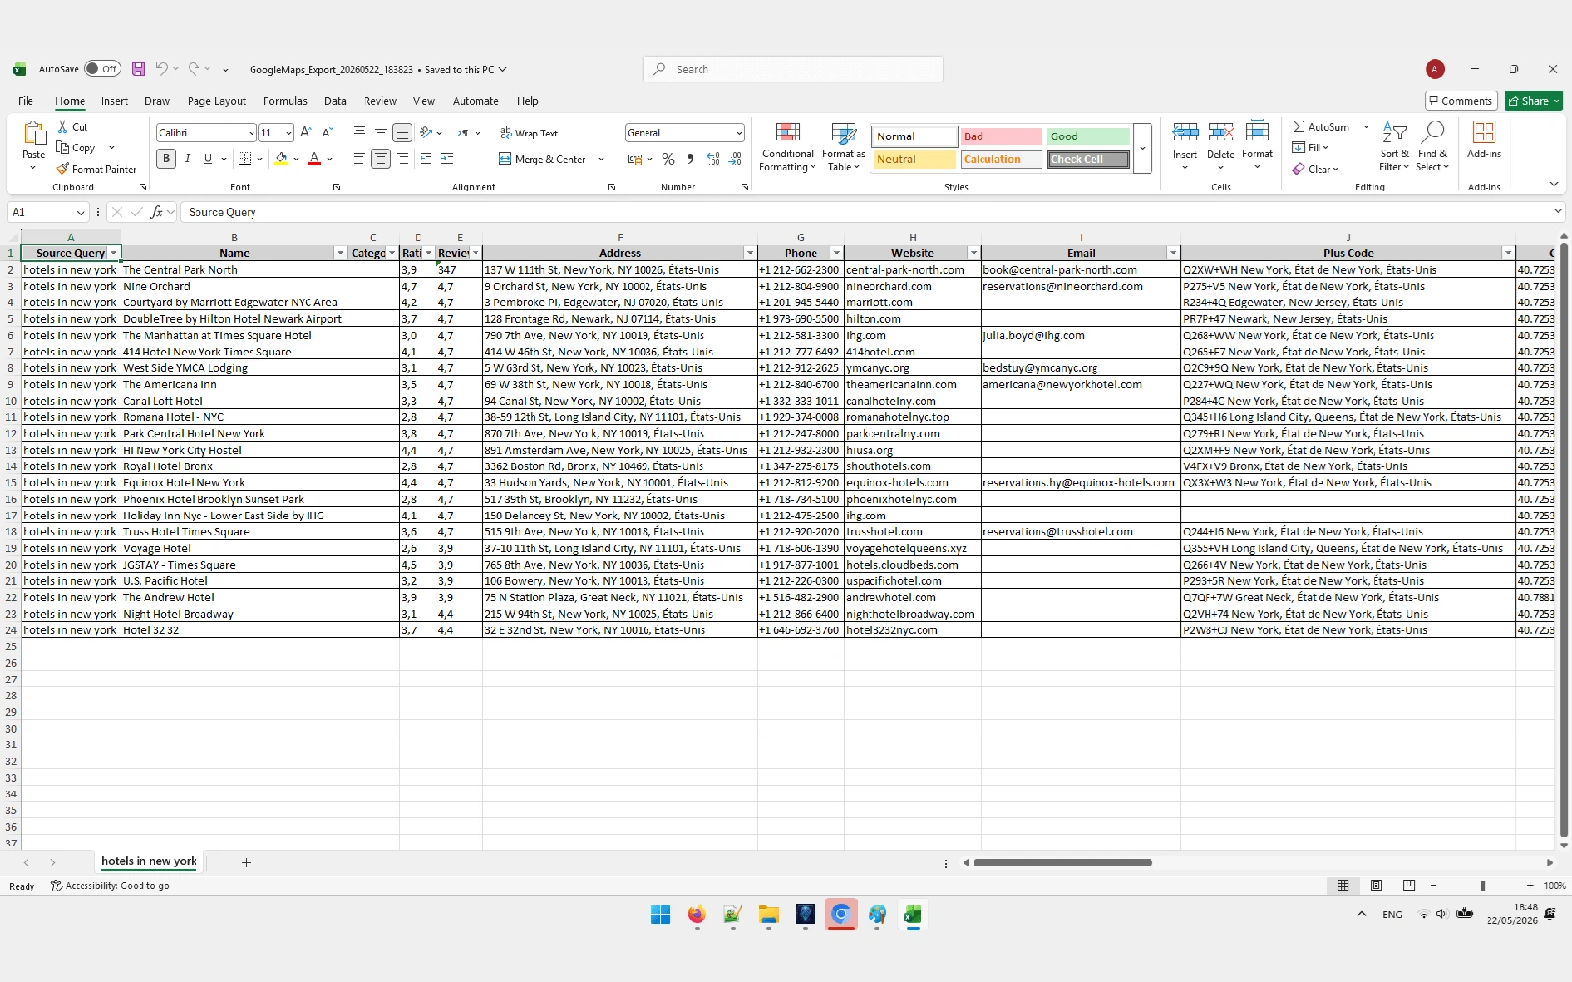The height and width of the screenshot is (982, 1572).
Task: Click the Search box in the title bar
Action: click(x=793, y=69)
